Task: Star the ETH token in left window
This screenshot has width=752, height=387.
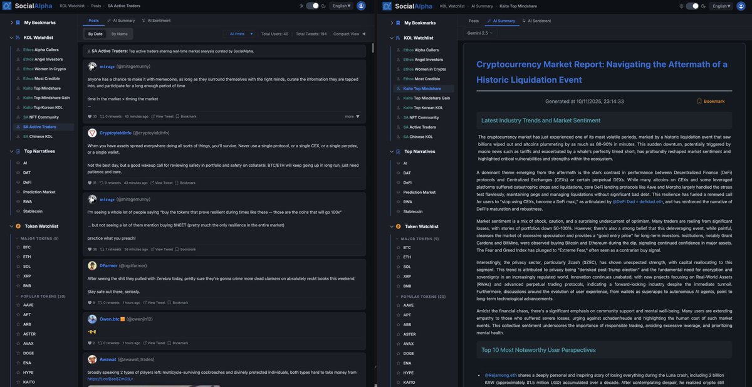Action: 17,257
